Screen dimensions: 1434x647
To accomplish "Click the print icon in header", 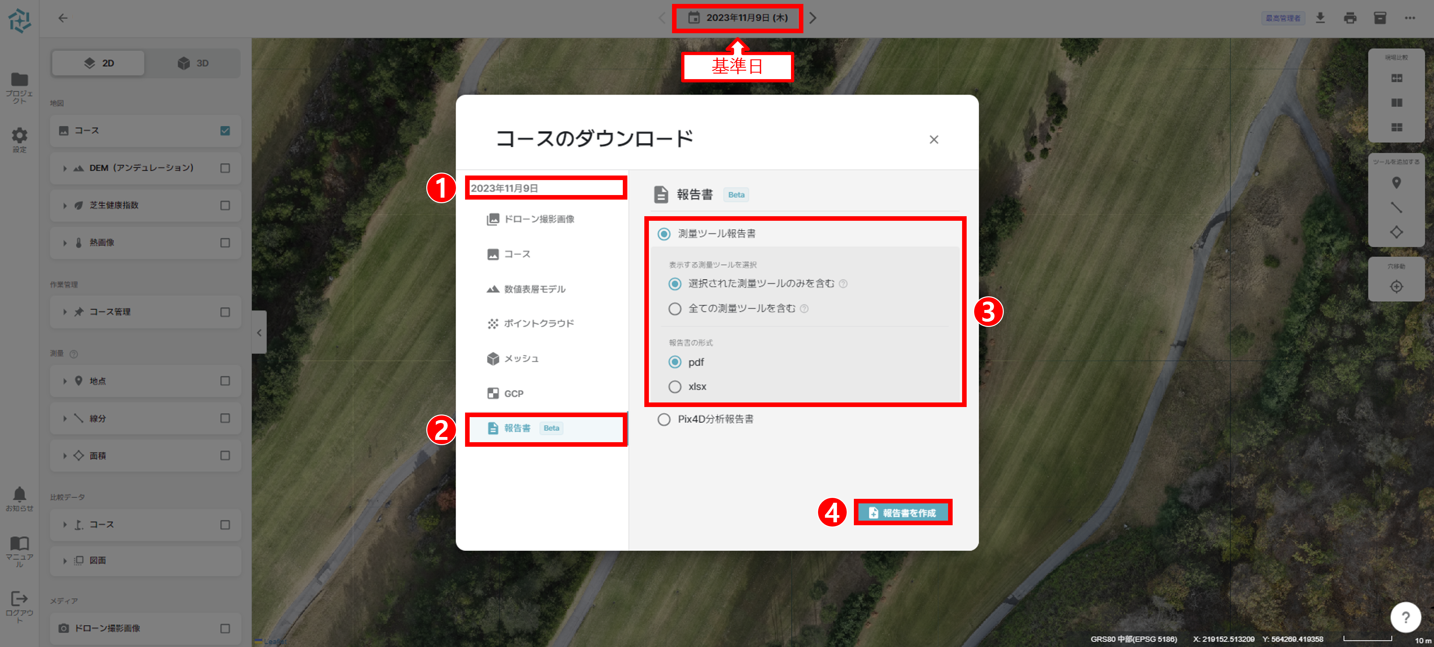I will 1350,18.
